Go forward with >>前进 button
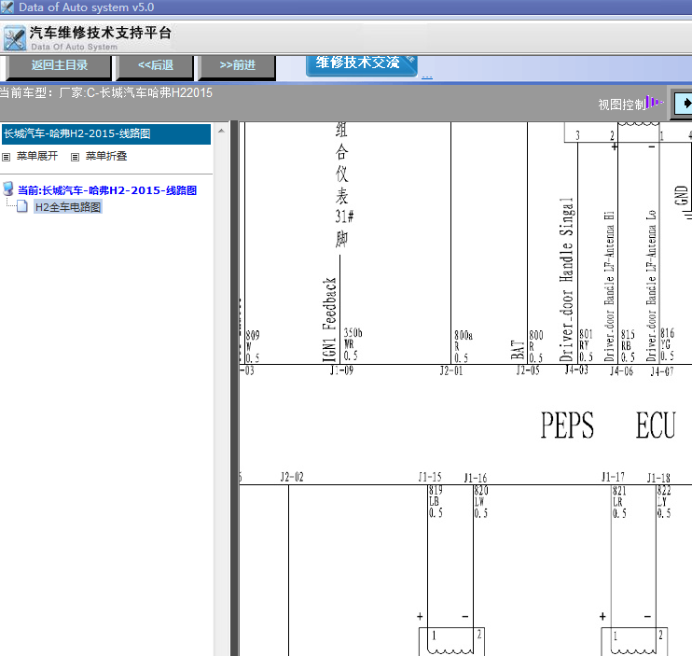692x656 pixels. tap(238, 65)
